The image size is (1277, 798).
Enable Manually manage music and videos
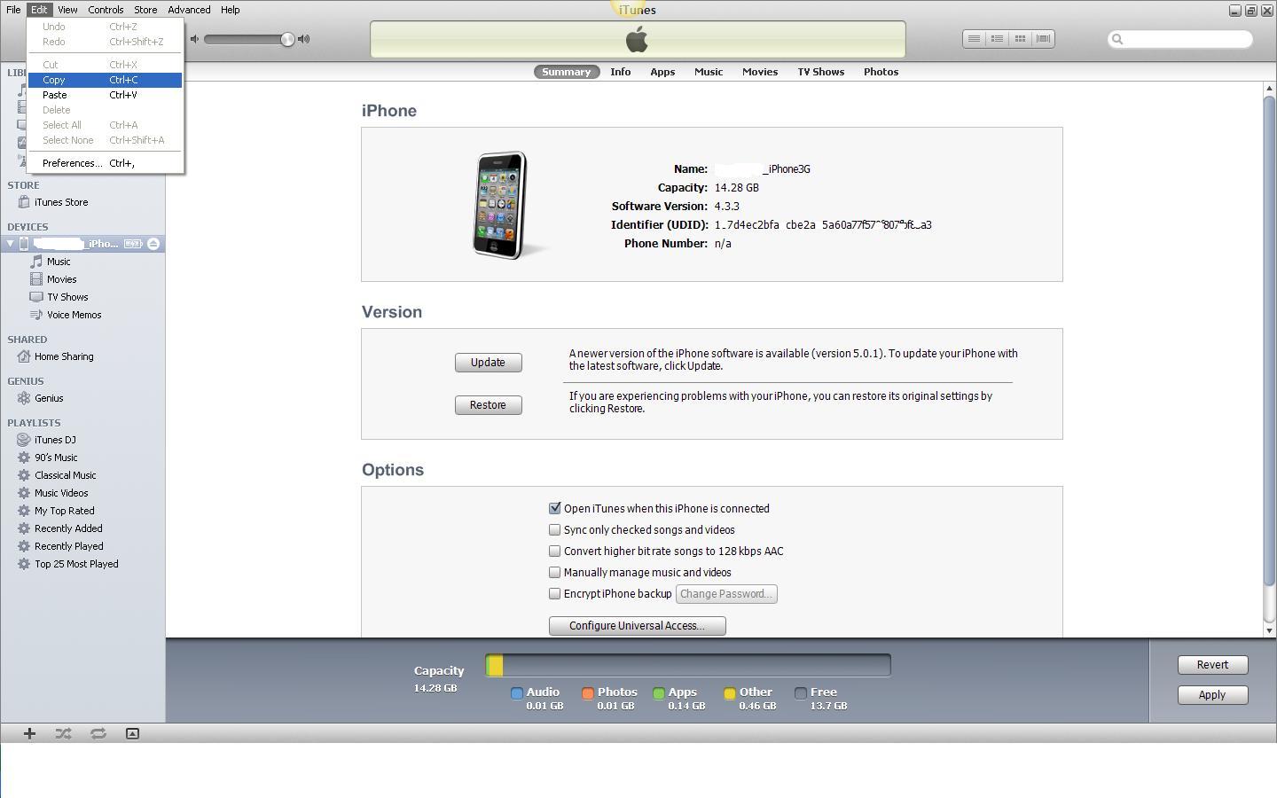(x=555, y=572)
